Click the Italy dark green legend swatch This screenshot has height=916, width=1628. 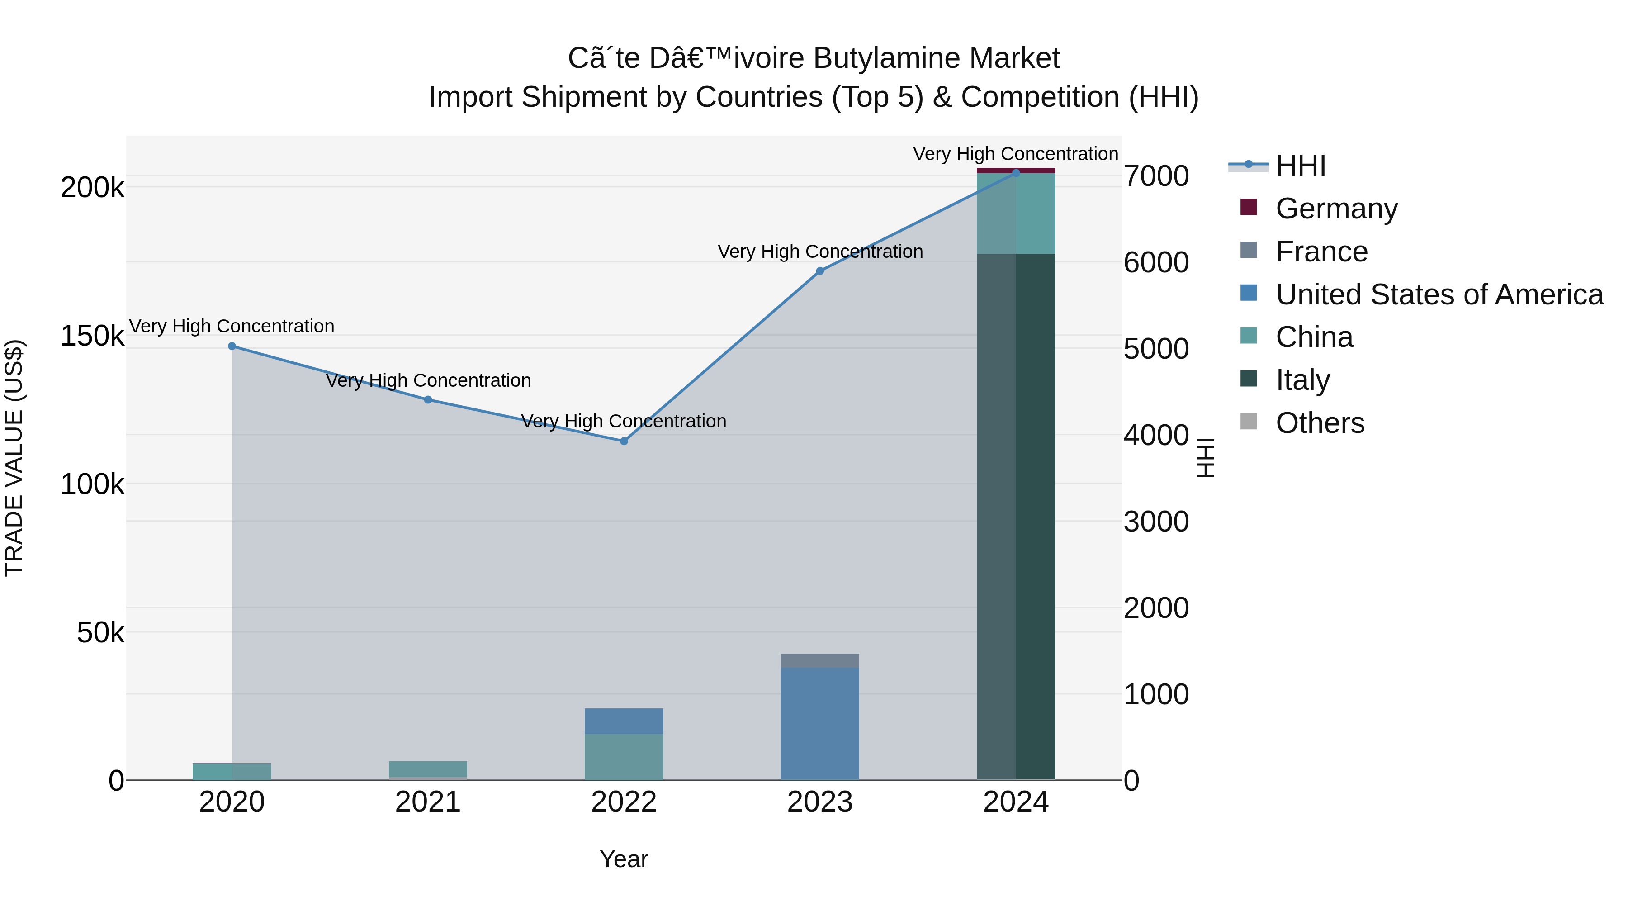1248,379
